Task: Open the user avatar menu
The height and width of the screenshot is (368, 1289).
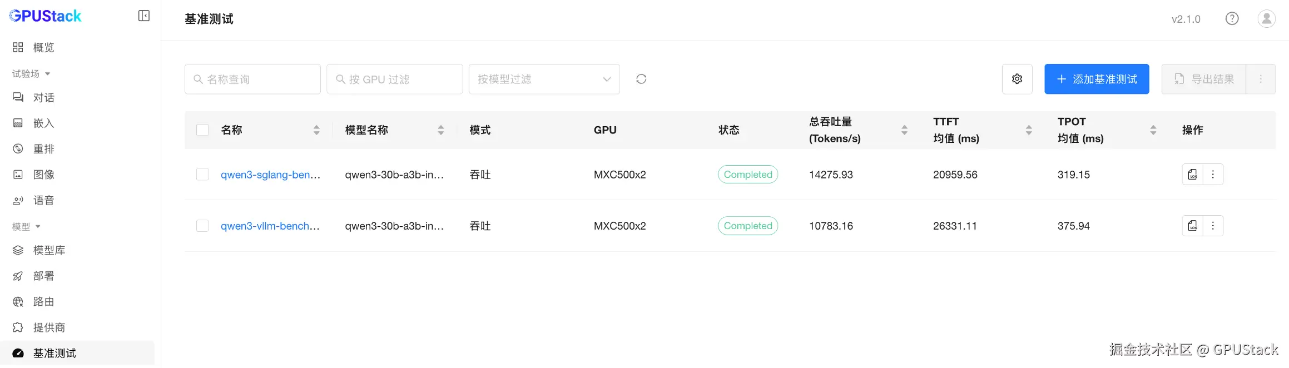Action: click(x=1266, y=19)
